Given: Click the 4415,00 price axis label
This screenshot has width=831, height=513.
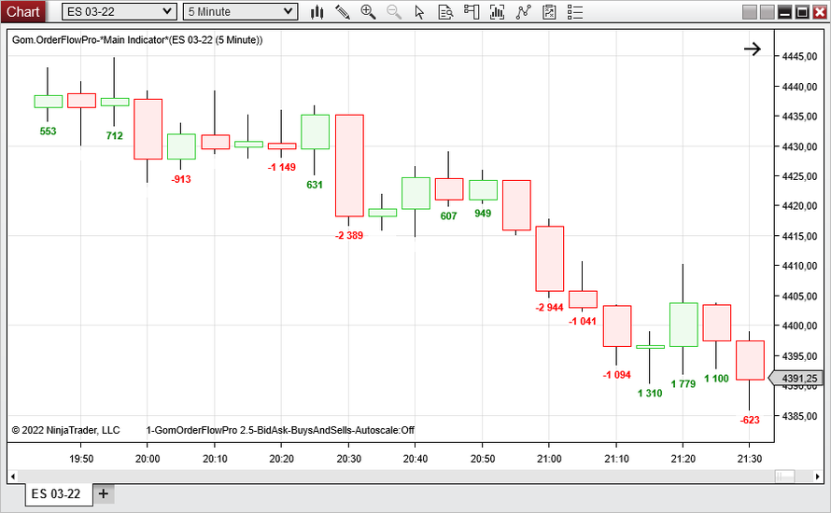Looking at the screenshot, I should 800,236.
